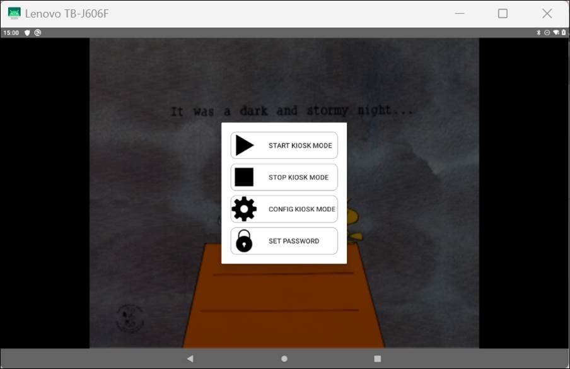Screen dimensions: 570x369
Task: Click the play triangle icon for kiosk mode
Action: coord(244,145)
